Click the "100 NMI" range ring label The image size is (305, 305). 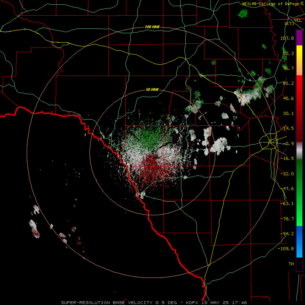click(x=152, y=27)
